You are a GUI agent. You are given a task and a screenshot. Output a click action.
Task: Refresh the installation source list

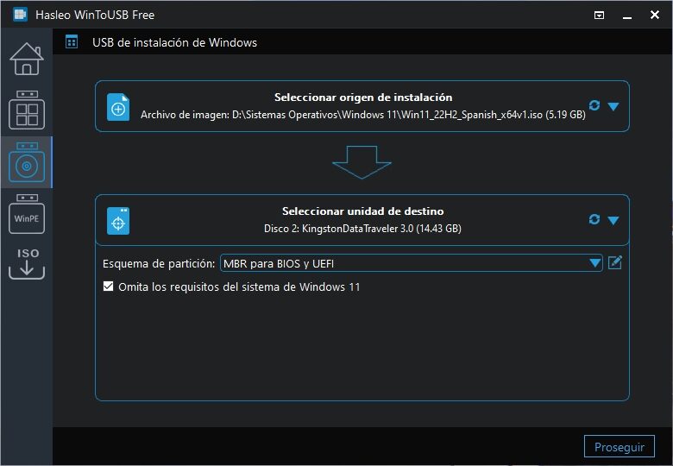[x=594, y=105]
